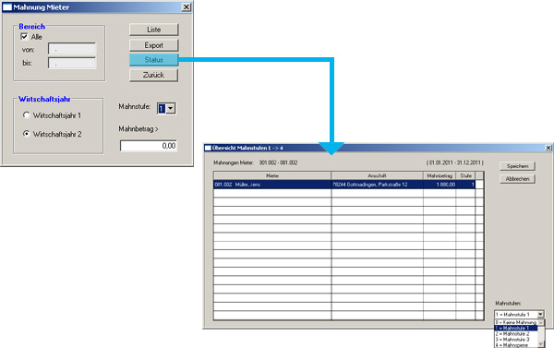Screen dimensions: 554x348
Task: Select the Wirtschaftsjahr 1 radio button
Action: click(26, 115)
